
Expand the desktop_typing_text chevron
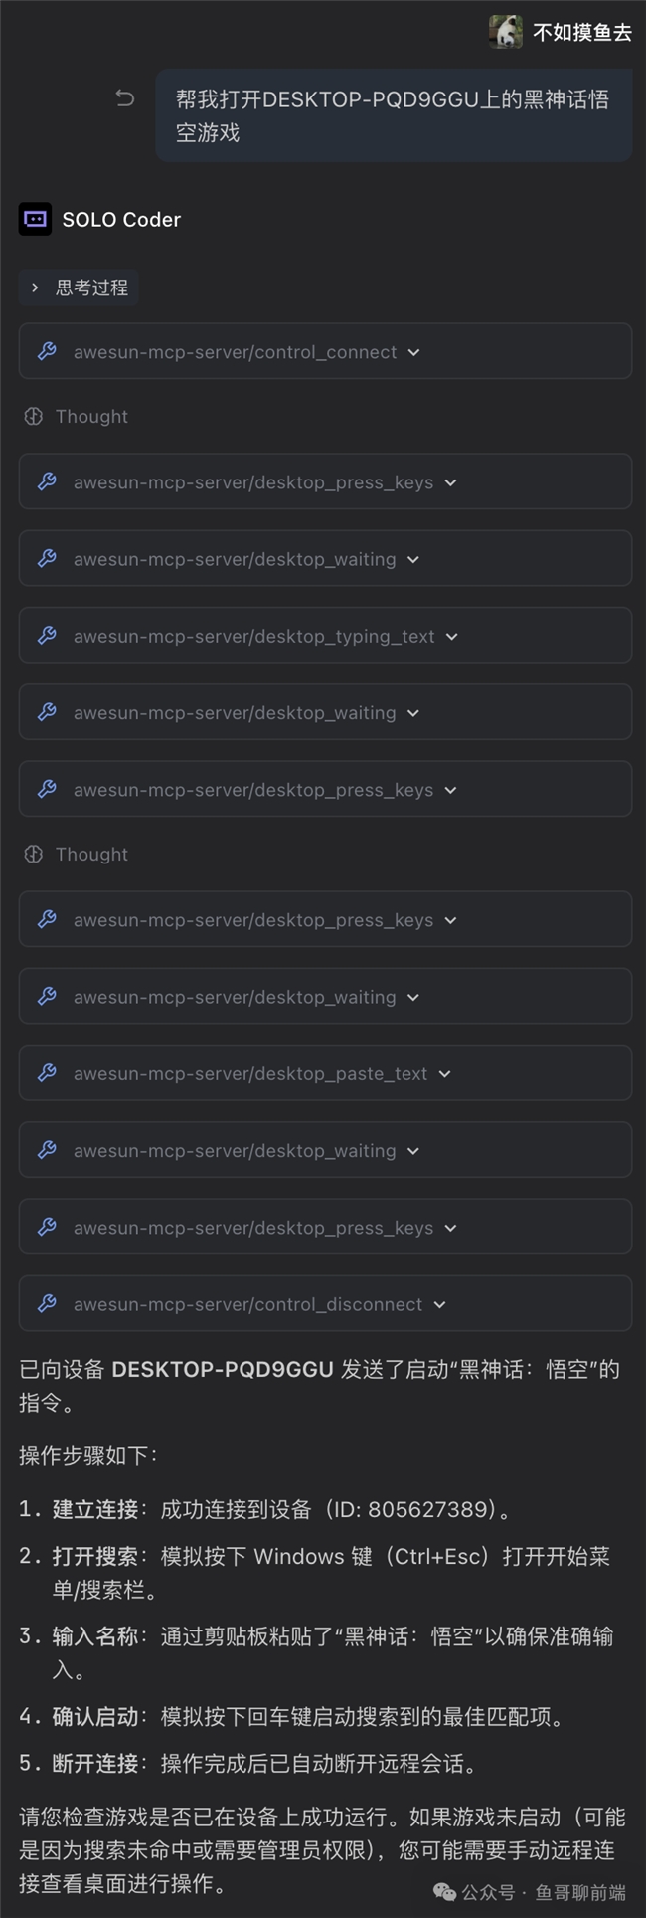(452, 637)
